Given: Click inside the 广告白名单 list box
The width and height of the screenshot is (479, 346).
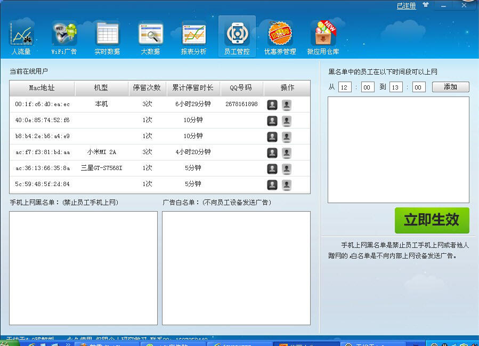Looking at the screenshot, I should click(236, 268).
